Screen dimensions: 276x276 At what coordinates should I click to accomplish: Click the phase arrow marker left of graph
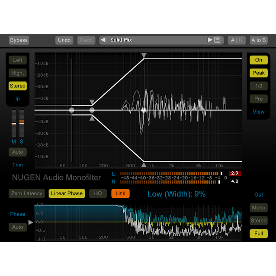[x=30, y=222]
